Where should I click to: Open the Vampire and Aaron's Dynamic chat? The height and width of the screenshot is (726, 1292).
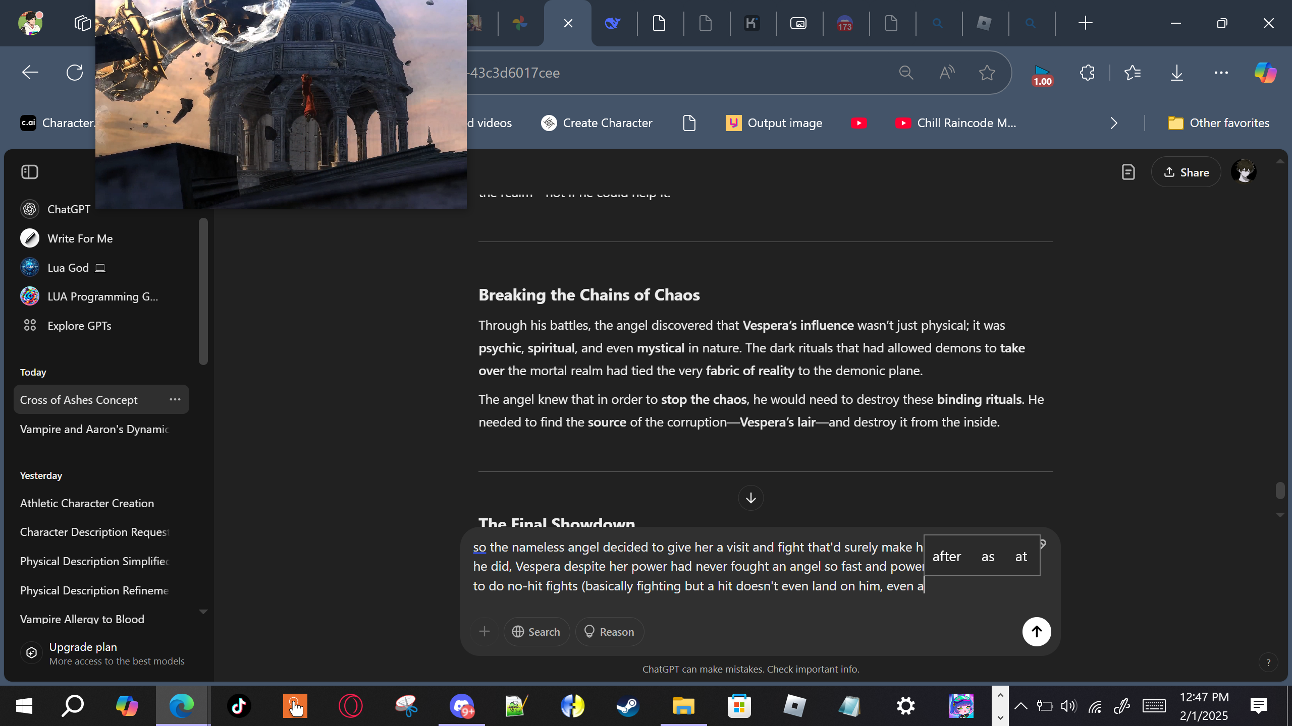[94, 429]
